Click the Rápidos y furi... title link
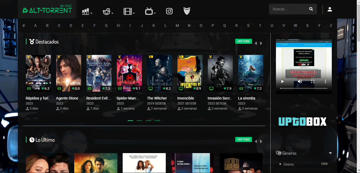 coord(38,98)
